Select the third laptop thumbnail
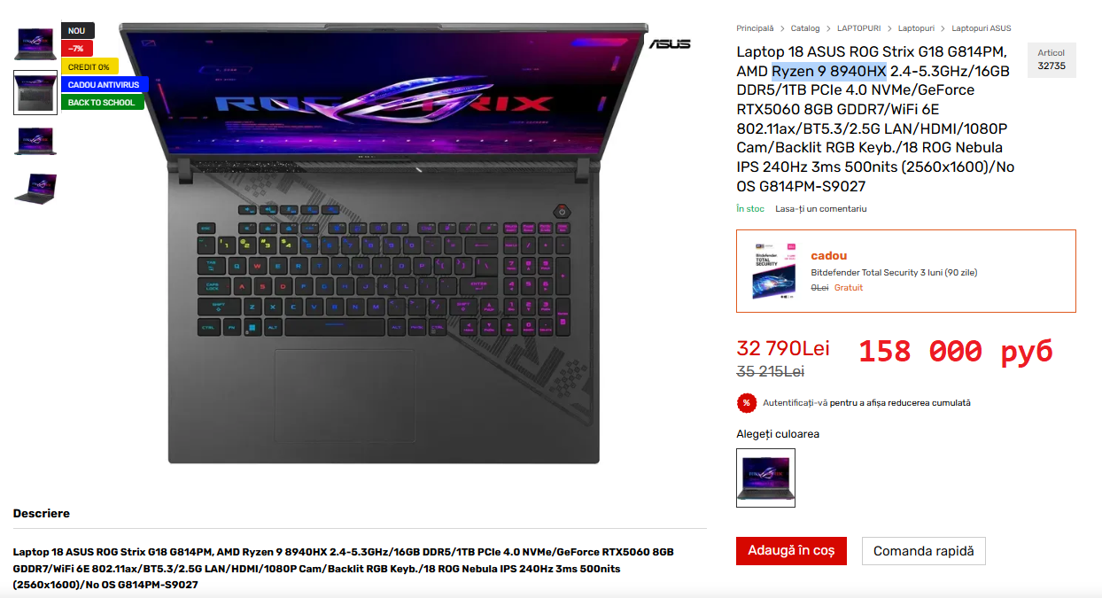 click(x=35, y=141)
